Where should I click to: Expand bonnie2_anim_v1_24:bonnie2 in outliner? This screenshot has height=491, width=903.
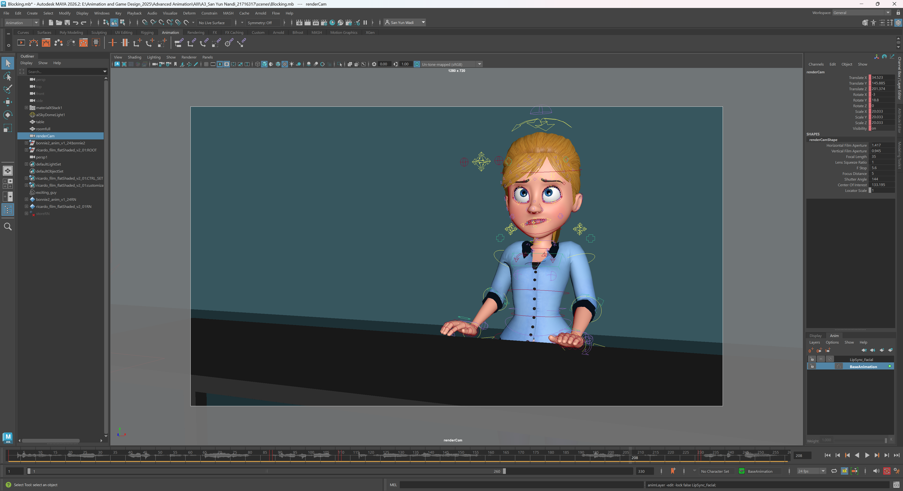26,143
